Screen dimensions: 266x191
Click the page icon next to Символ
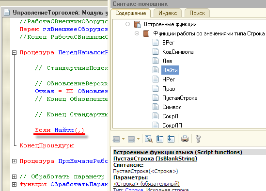tap(156, 107)
